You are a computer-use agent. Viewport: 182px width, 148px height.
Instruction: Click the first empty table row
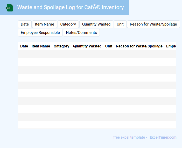[96, 54]
